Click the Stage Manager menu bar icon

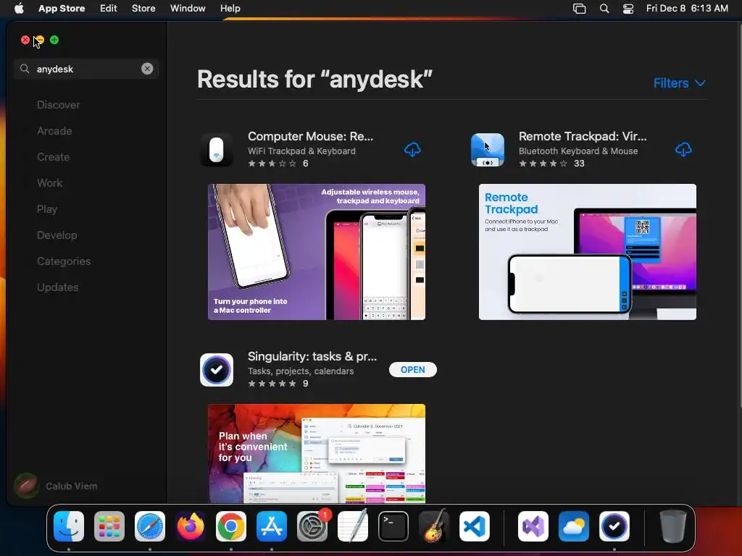tap(579, 9)
